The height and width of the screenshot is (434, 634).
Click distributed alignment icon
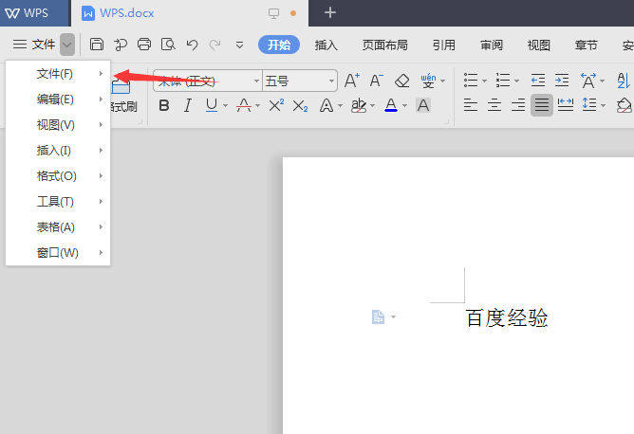click(x=566, y=105)
